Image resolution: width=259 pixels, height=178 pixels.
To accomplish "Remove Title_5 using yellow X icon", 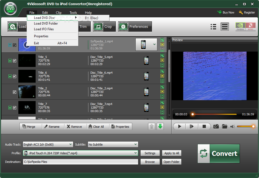I will (x=162, y=60).
